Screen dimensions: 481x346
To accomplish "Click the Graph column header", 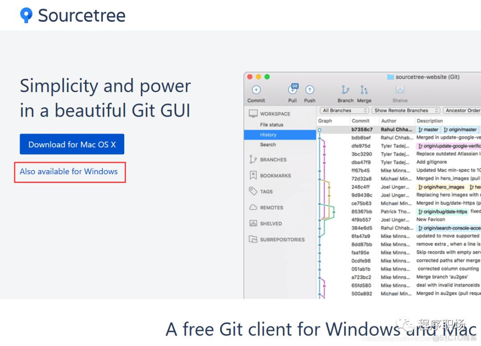I will coord(325,121).
